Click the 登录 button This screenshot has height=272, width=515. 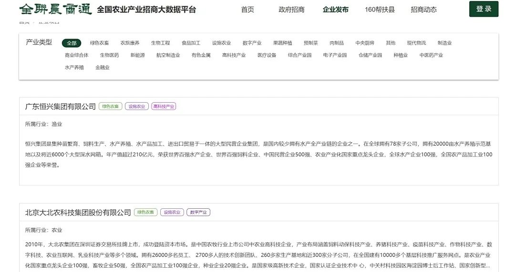(484, 9)
